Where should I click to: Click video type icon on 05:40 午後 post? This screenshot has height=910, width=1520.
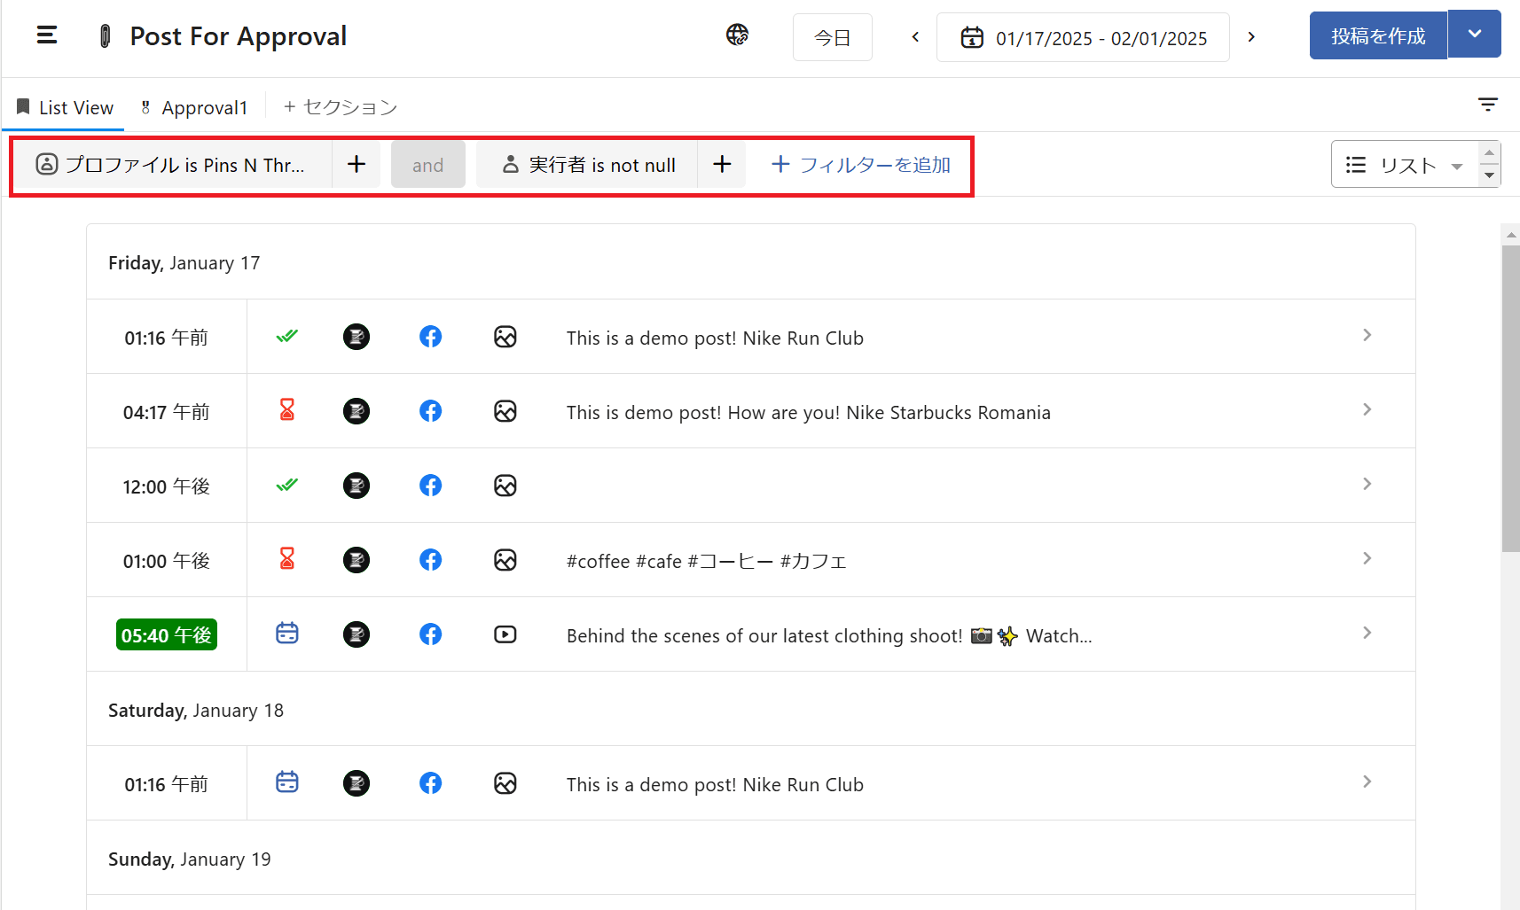tap(505, 634)
